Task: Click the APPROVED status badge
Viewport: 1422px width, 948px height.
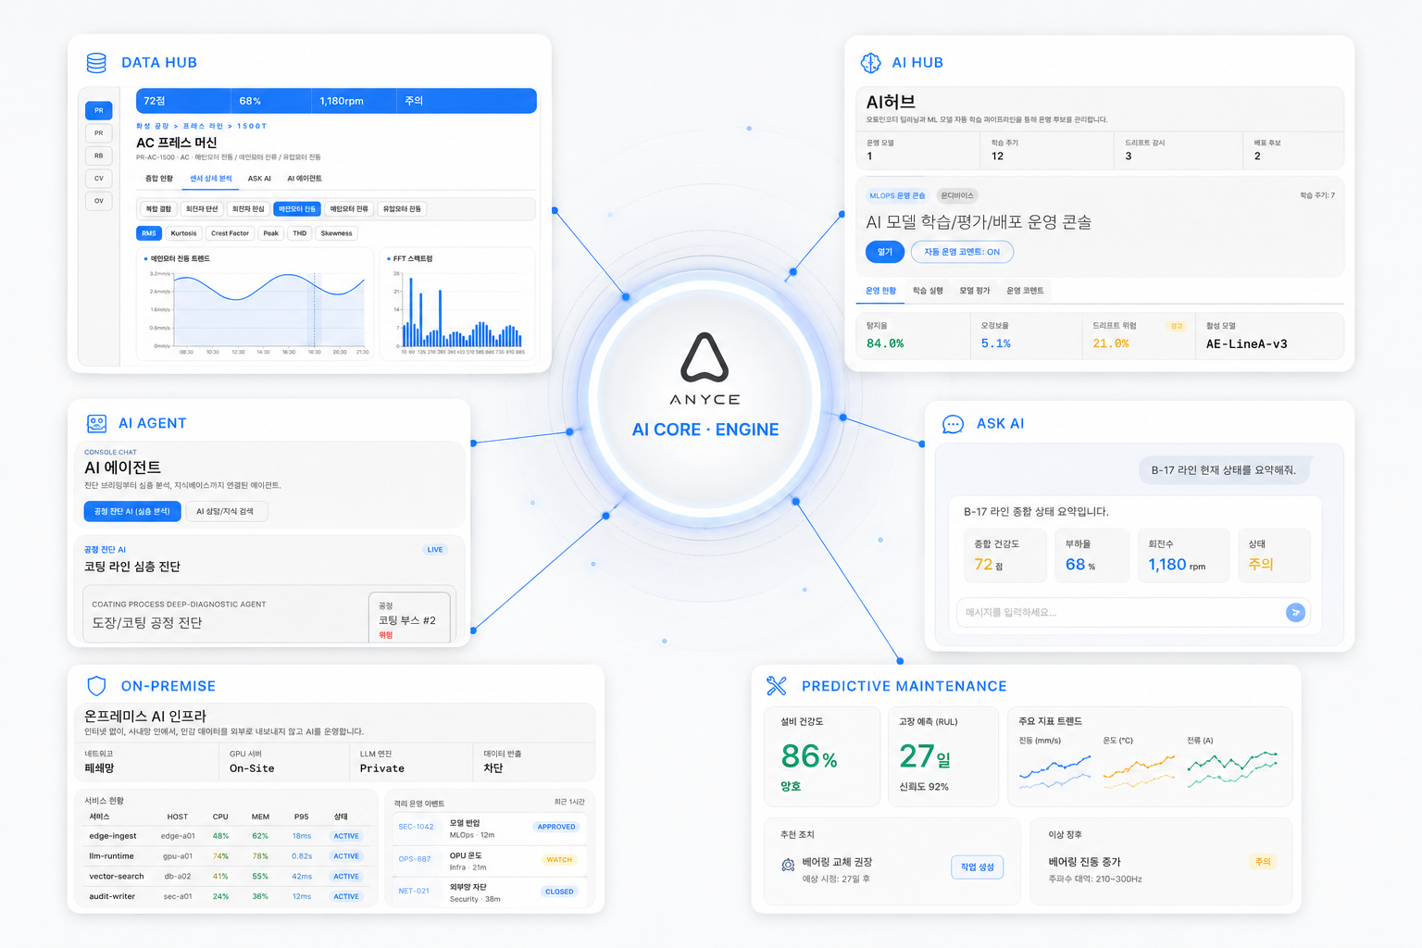Action: [556, 827]
